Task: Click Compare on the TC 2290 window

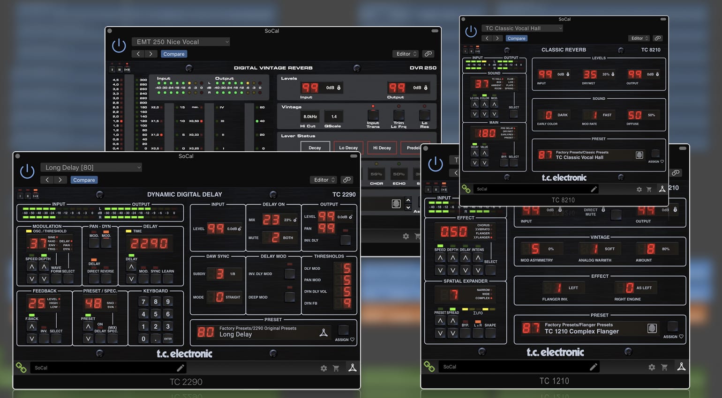Action: point(84,180)
